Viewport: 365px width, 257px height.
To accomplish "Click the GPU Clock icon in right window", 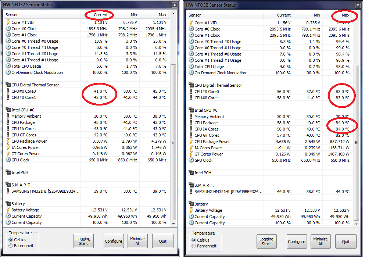I will click(191, 160).
